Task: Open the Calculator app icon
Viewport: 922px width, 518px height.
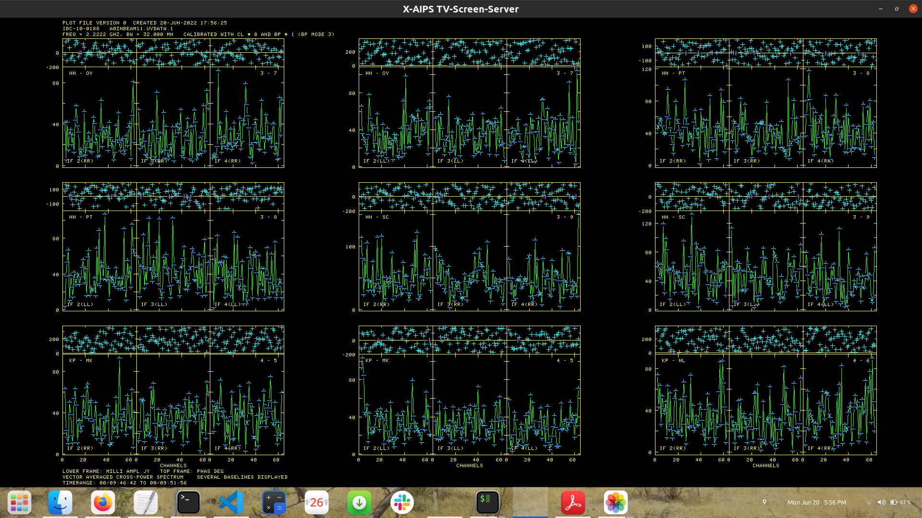Action: 274,503
